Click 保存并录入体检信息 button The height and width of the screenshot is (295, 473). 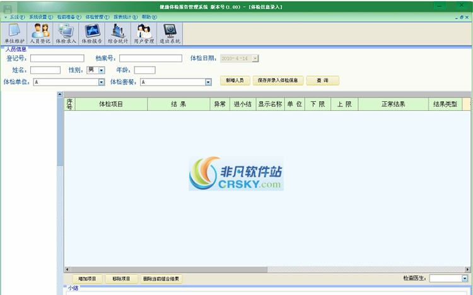click(x=278, y=81)
